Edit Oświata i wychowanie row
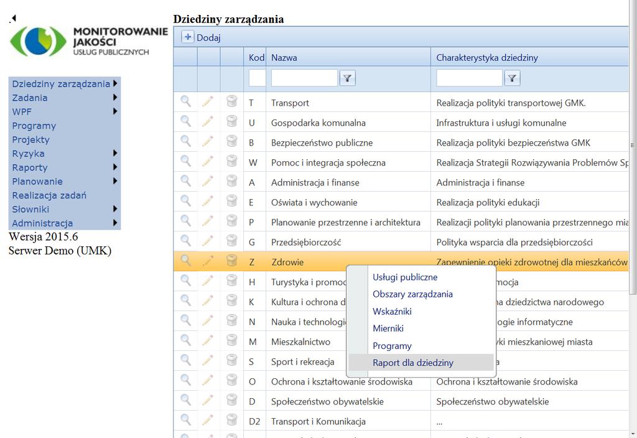Viewport: 637px width, 438px height. point(208,201)
